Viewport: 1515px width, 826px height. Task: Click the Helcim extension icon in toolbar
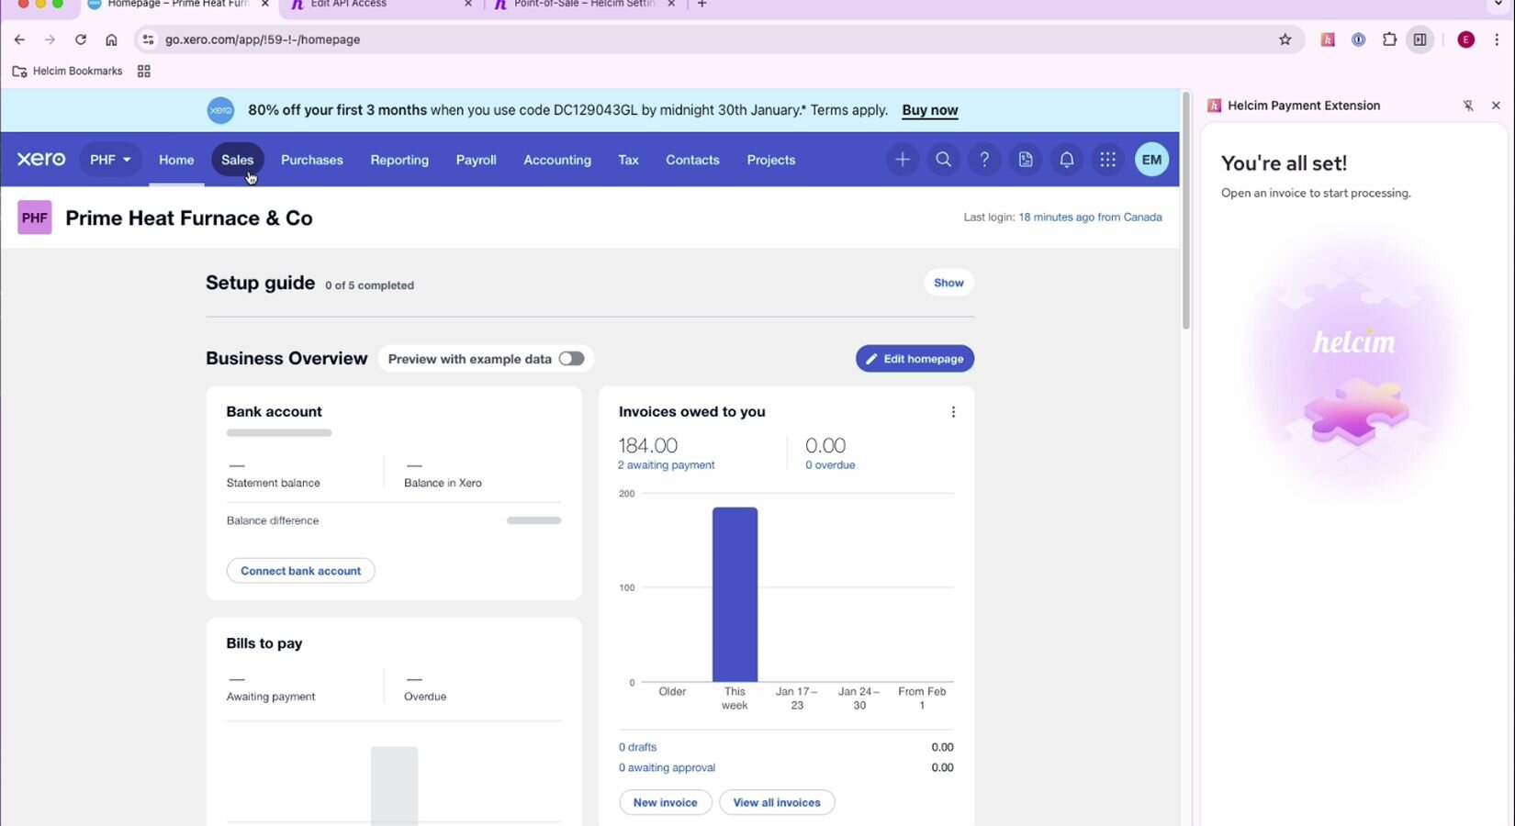(1328, 39)
